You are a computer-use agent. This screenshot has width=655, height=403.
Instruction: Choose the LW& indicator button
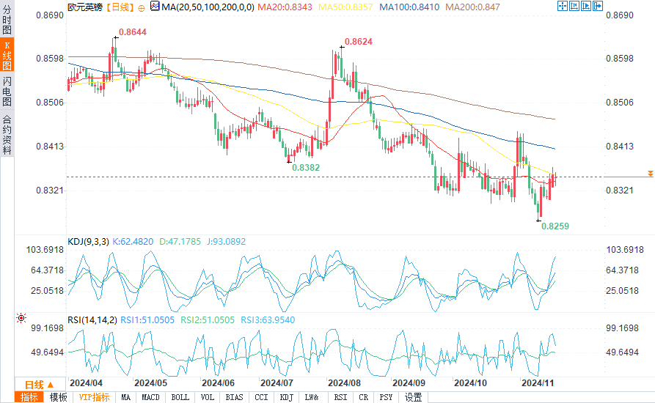pos(312,397)
